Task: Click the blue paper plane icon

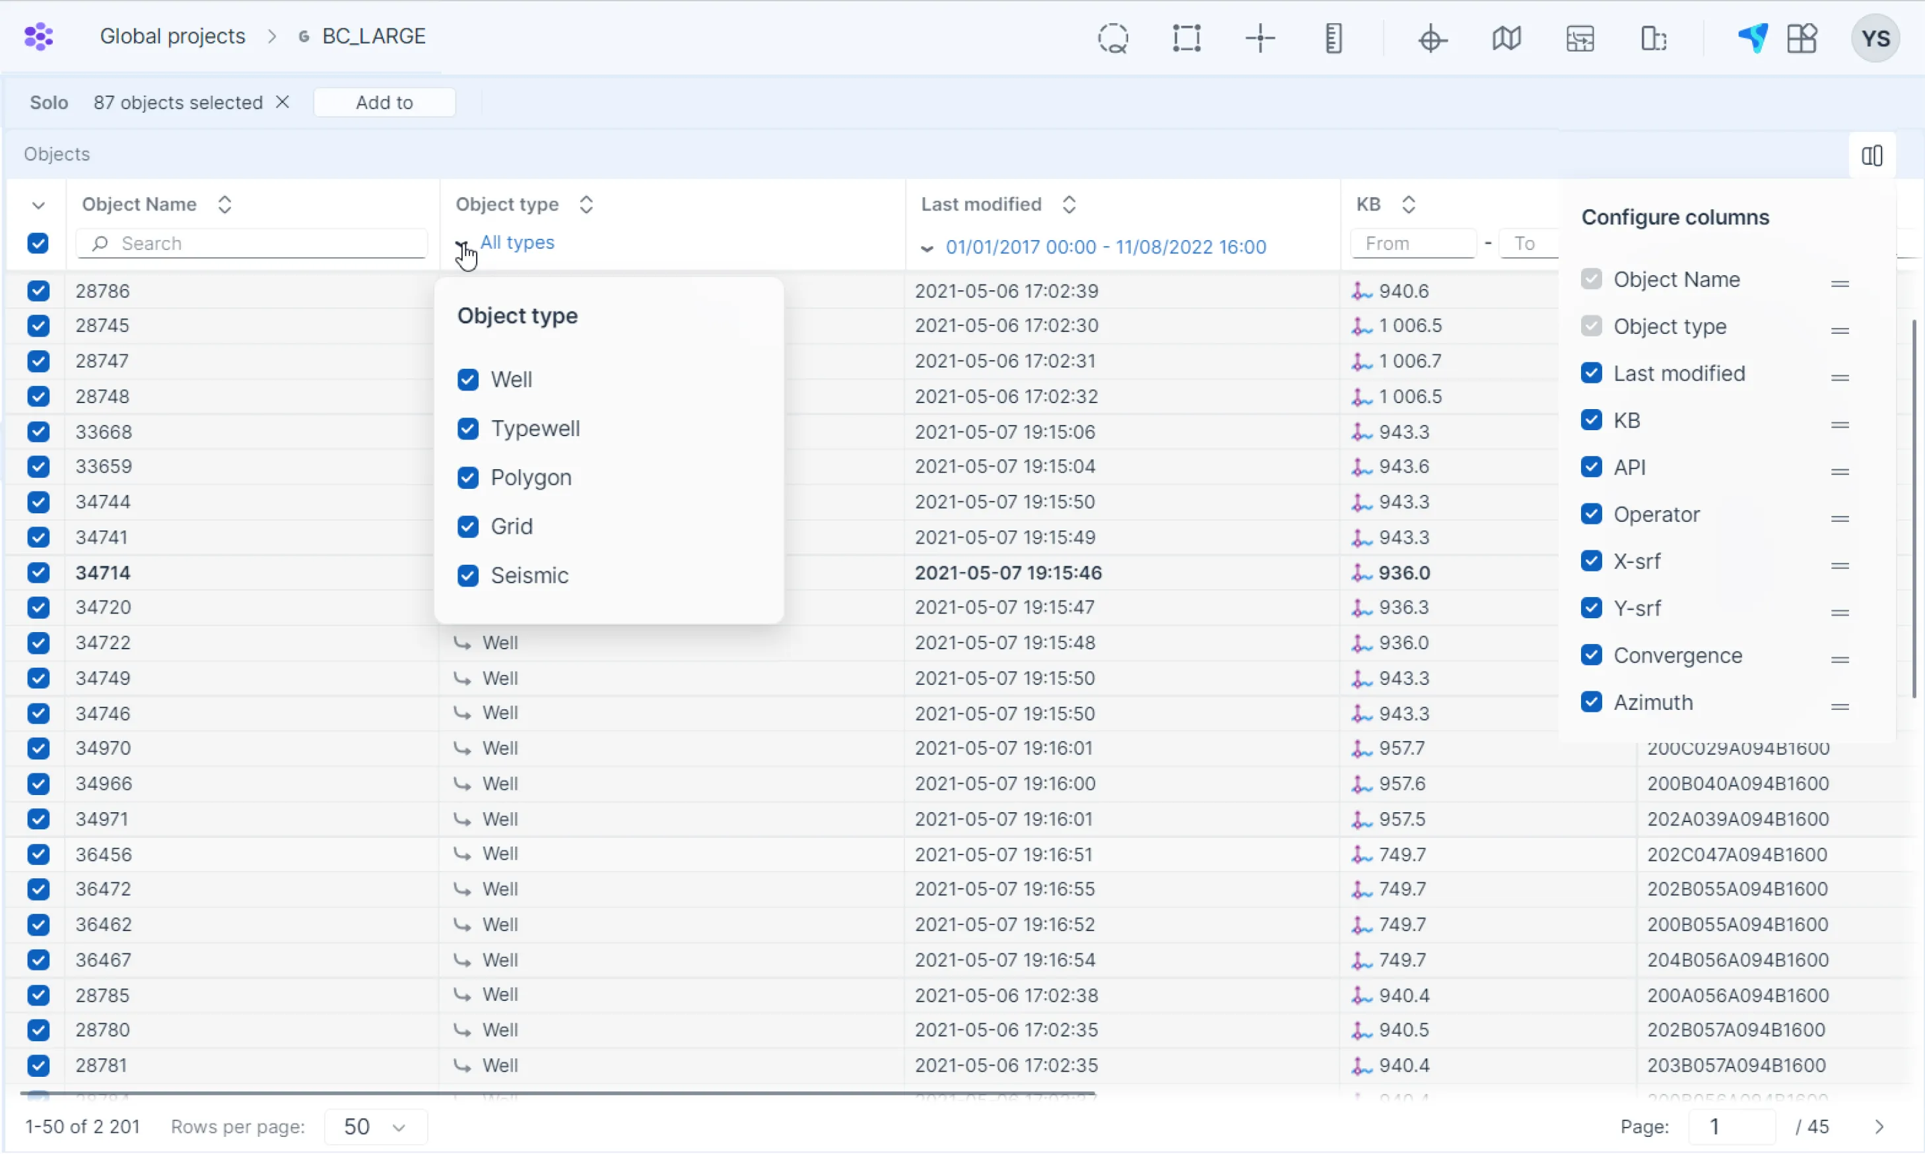Action: [x=1753, y=38]
